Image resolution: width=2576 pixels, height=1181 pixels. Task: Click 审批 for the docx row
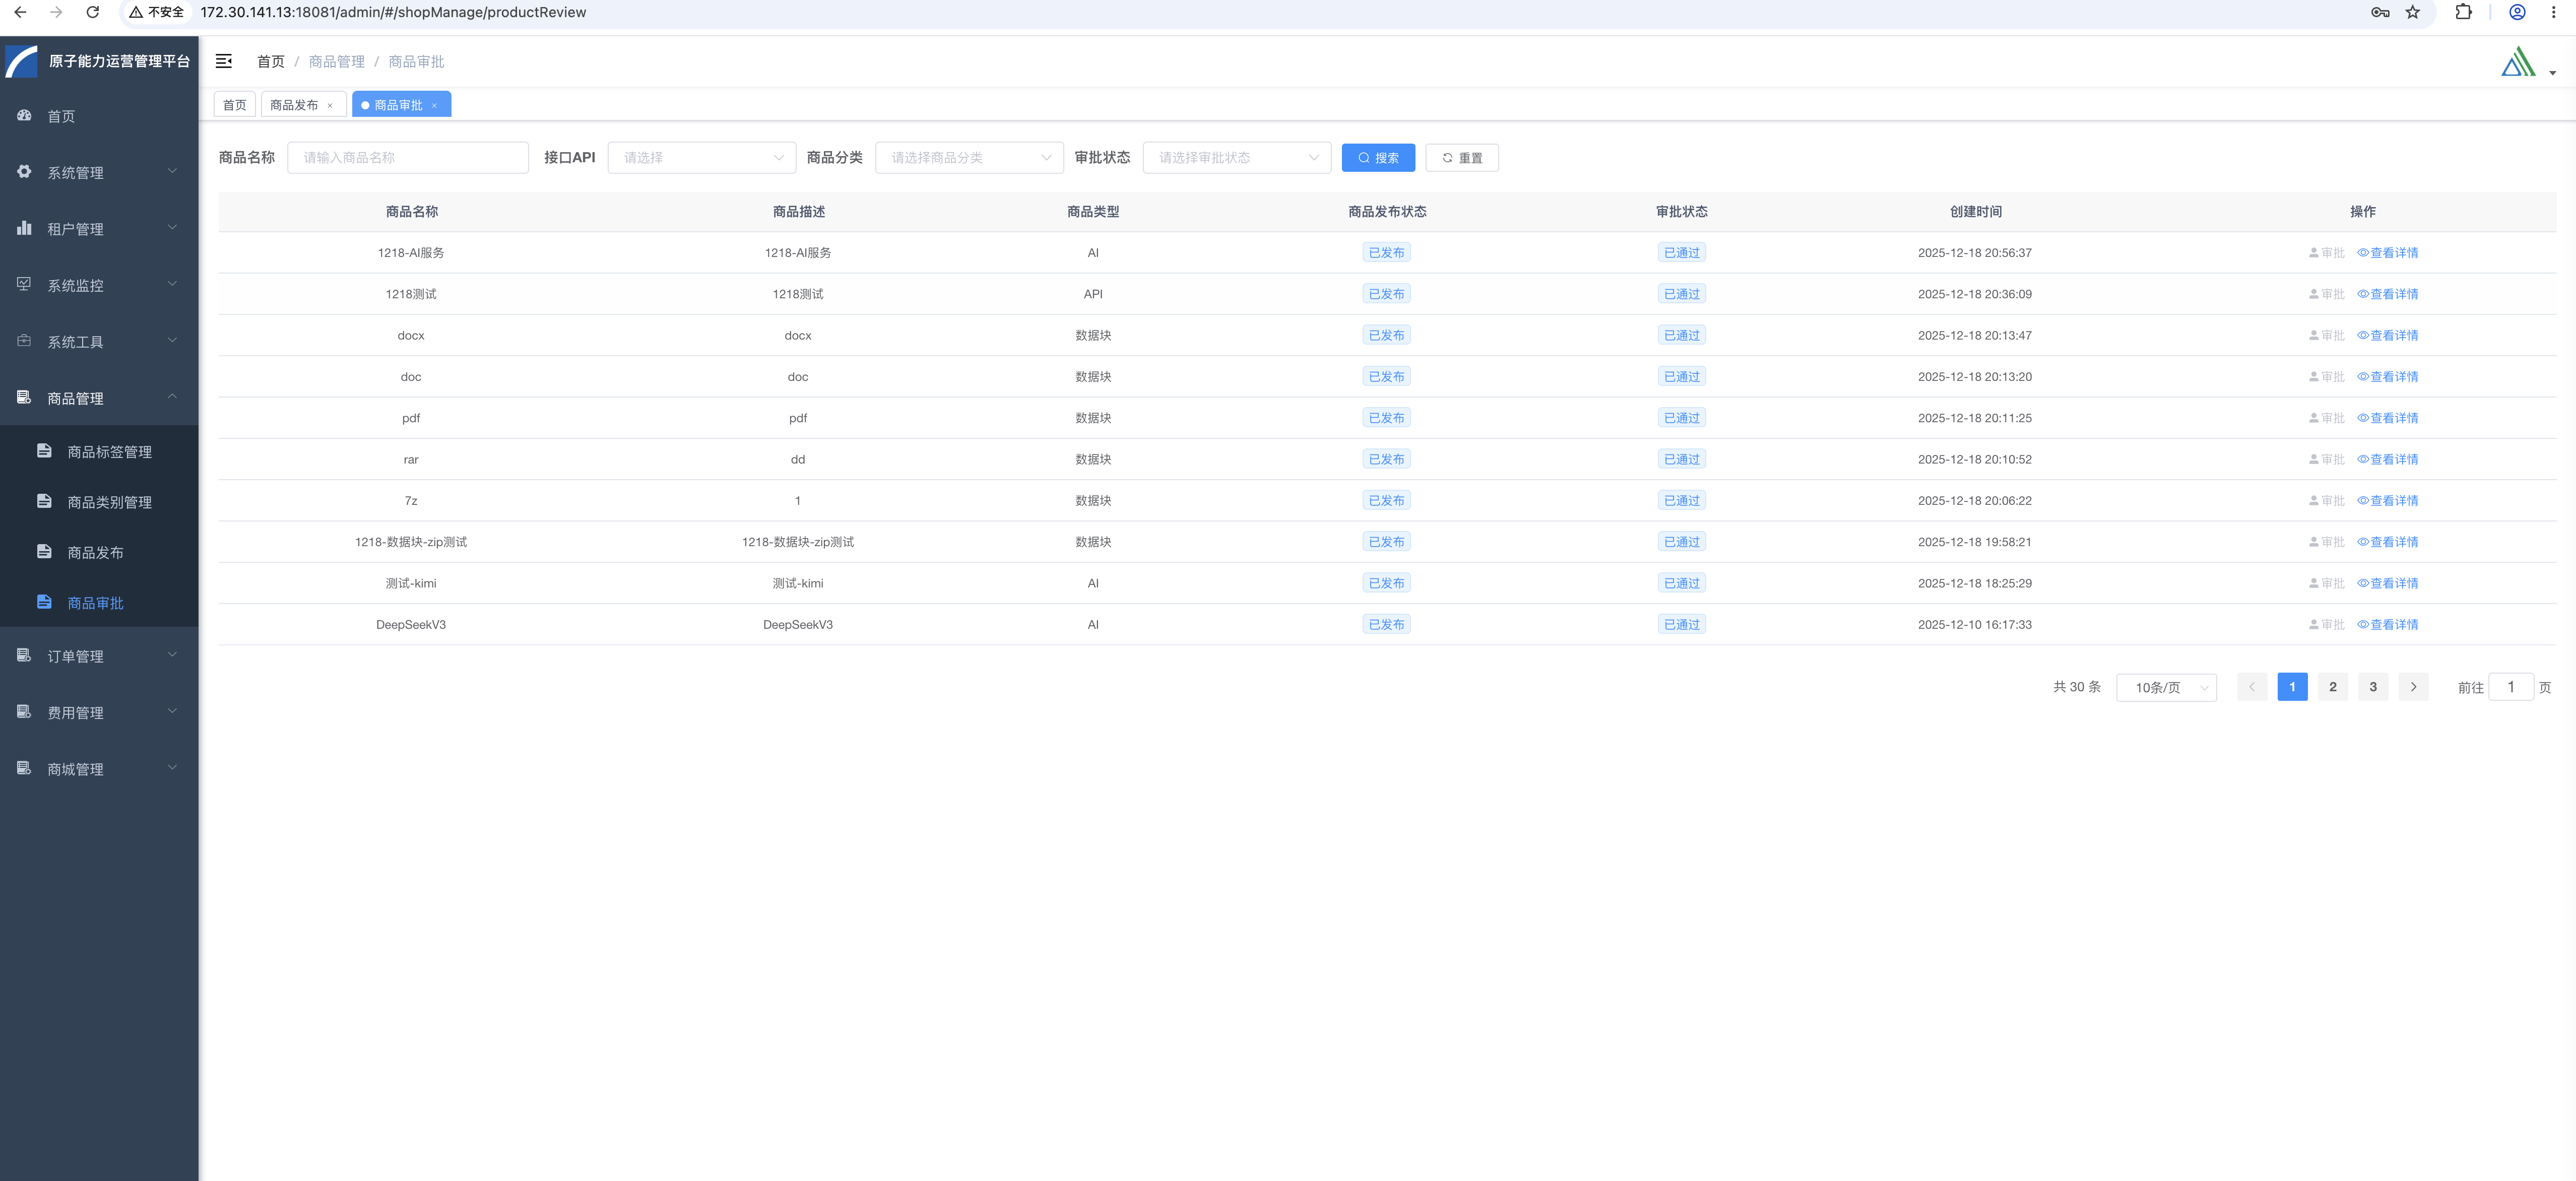point(2326,335)
